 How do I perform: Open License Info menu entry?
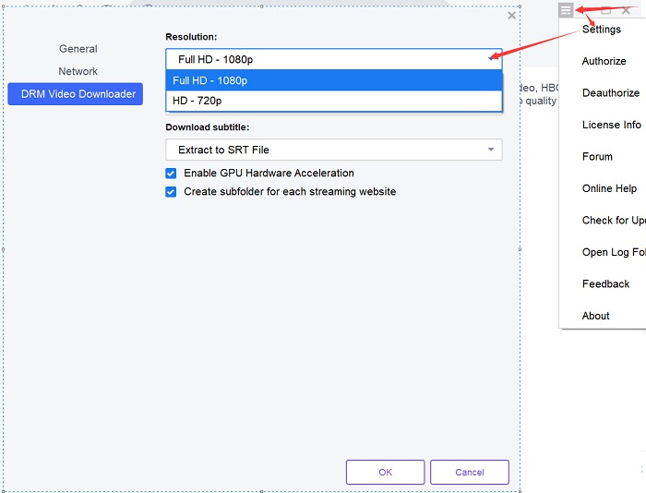612,125
